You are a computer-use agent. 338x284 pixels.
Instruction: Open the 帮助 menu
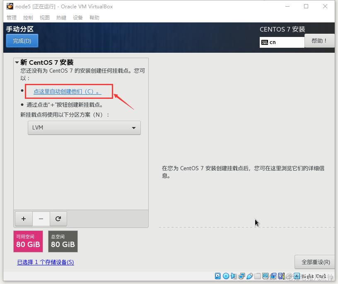pos(94,17)
